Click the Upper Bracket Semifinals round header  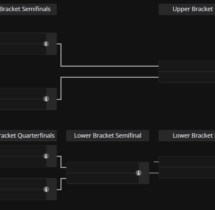28,9
